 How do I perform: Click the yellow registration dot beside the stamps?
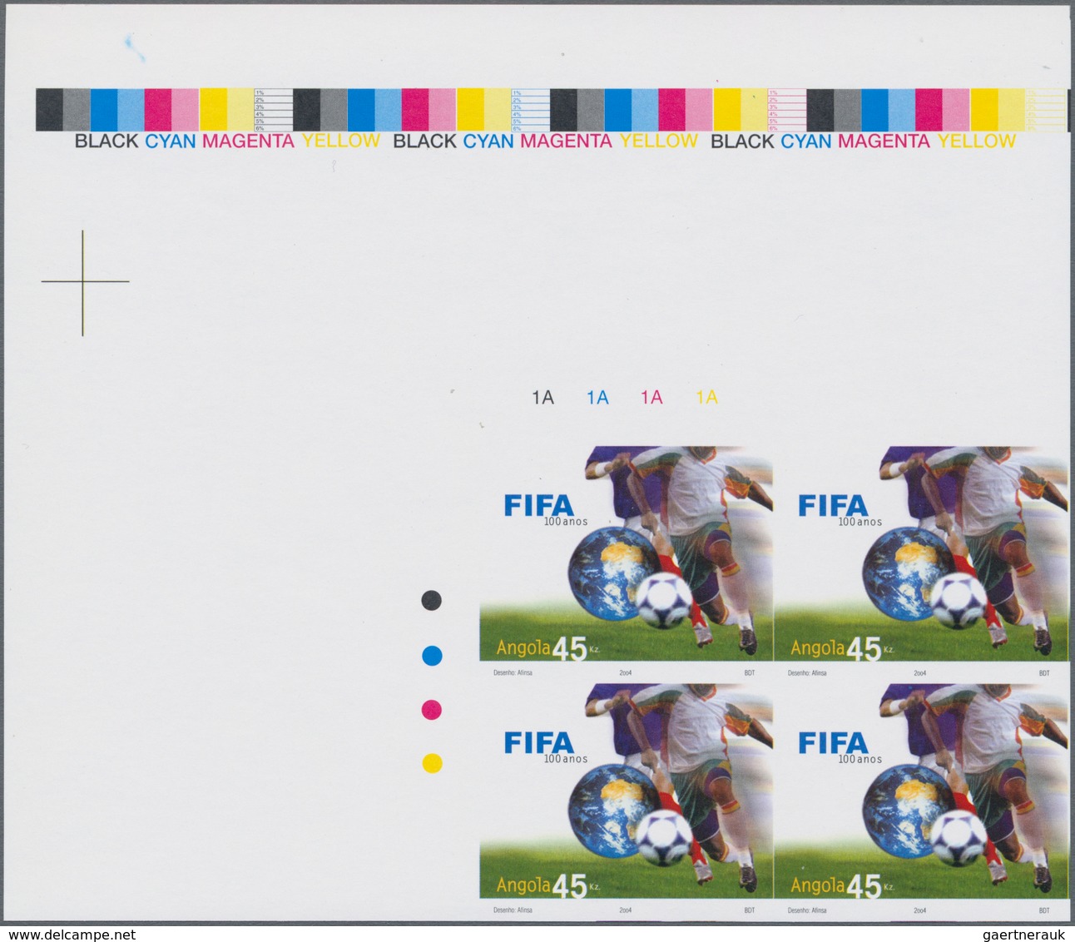click(x=431, y=762)
